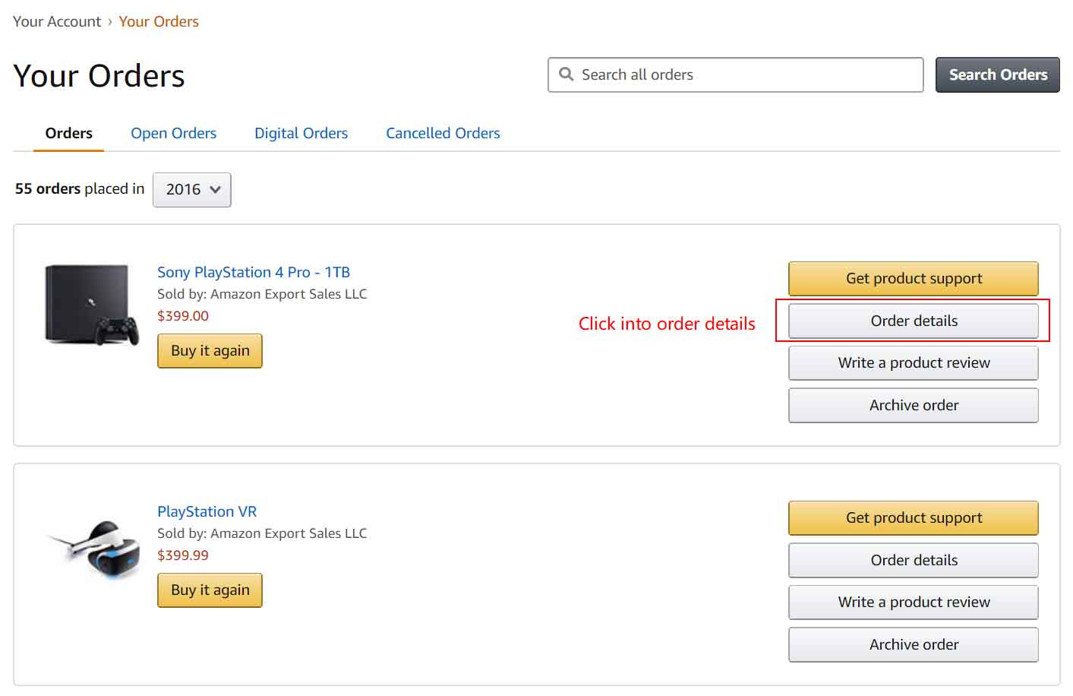Archive the PlayStation 4 Pro order
Screen dimensions: 1073x696
point(914,405)
